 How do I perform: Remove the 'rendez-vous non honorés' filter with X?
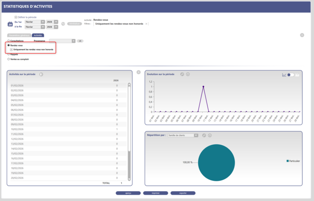[146, 24]
